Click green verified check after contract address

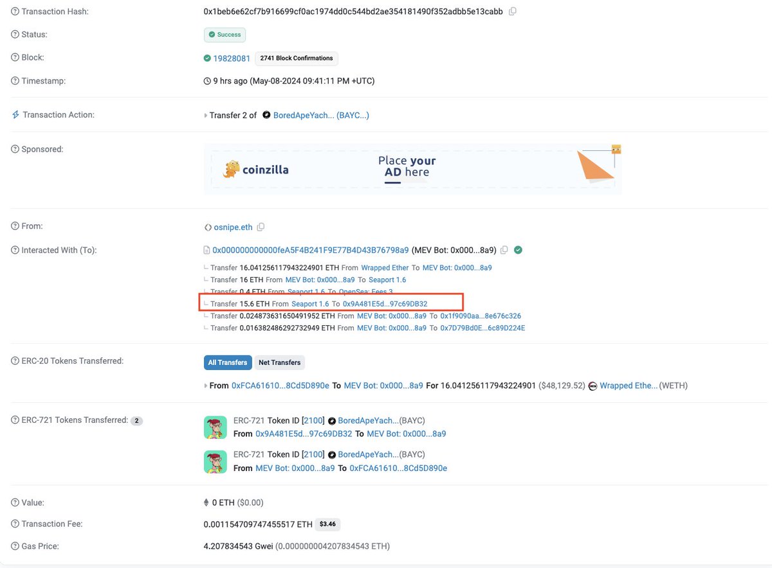pyautogui.click(x=518, y=250)
